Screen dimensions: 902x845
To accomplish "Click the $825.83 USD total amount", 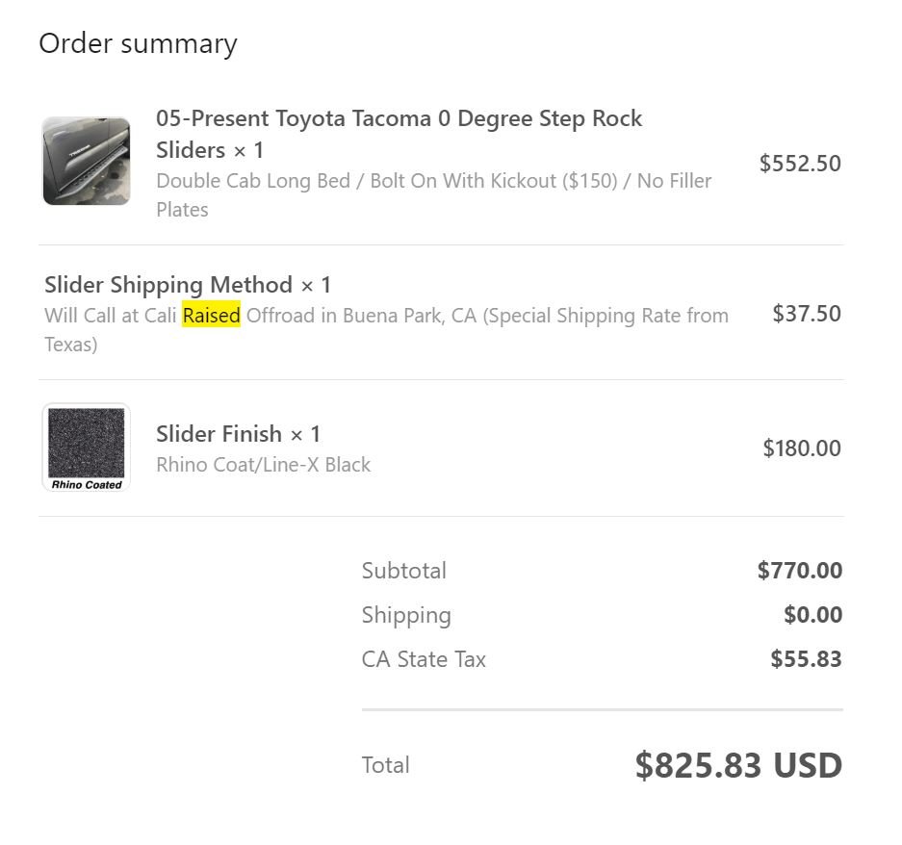I will click(x=739, y=765).
